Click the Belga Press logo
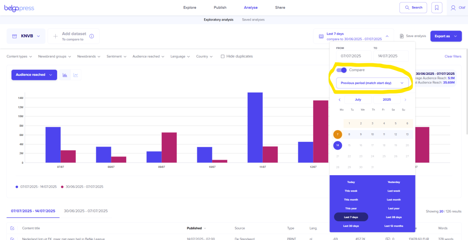The height and width of the screenshot is (240, 468). point(19,8)
